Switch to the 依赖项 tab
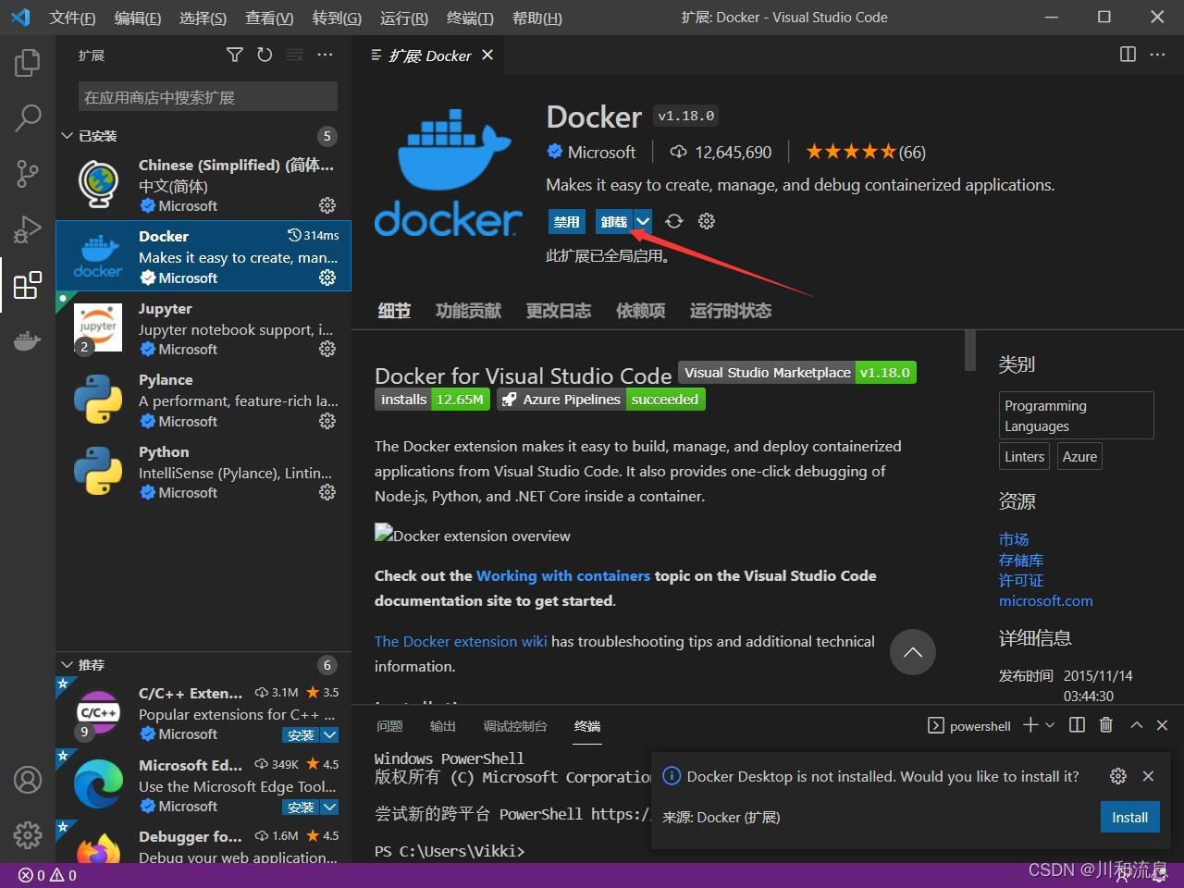The height and width of the screenshot is (888, 1184). click(x=641, y=311)
